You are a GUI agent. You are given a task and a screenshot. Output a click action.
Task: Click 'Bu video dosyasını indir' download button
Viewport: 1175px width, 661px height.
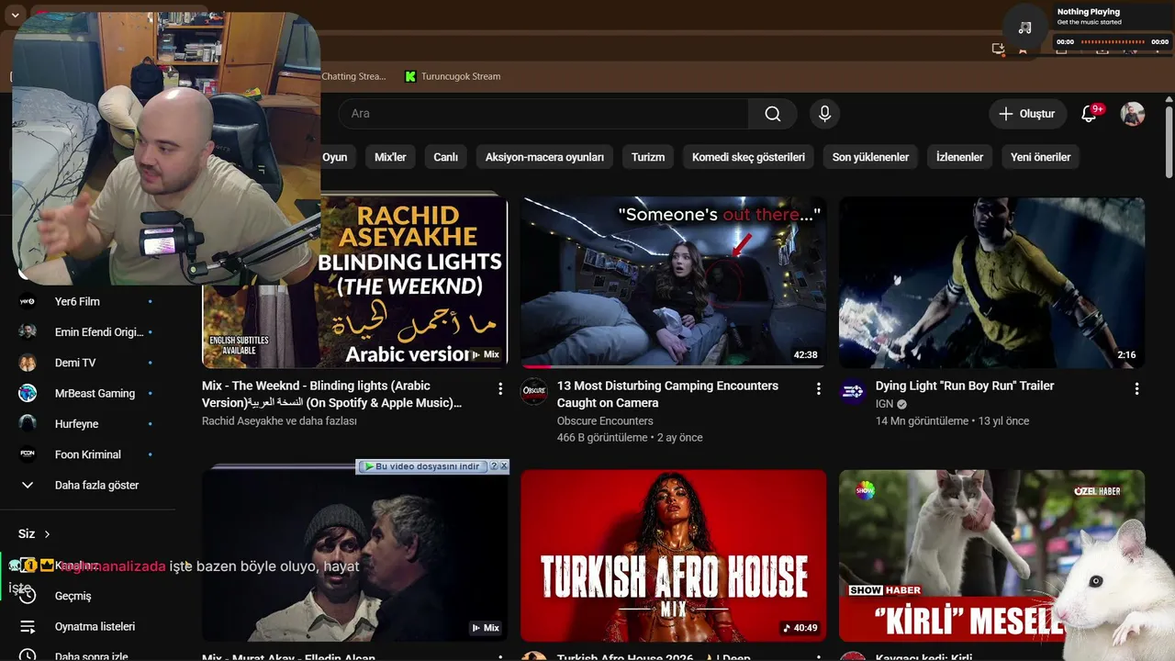click(x=422, y=466)
